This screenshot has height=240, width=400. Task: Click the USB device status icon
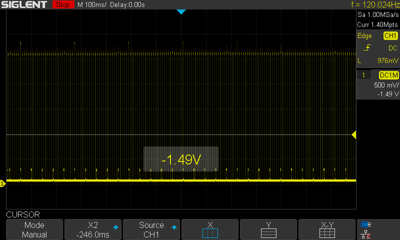(x=366, y=224)
